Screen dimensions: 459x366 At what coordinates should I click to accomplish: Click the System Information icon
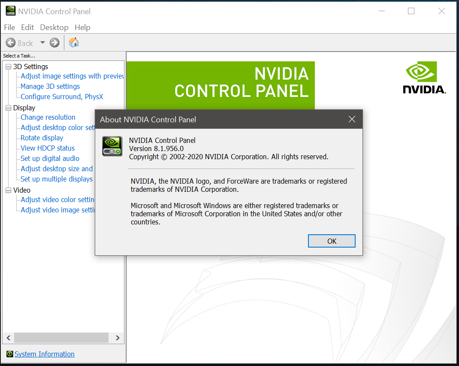pyautogui.click(x=10, y=354)
